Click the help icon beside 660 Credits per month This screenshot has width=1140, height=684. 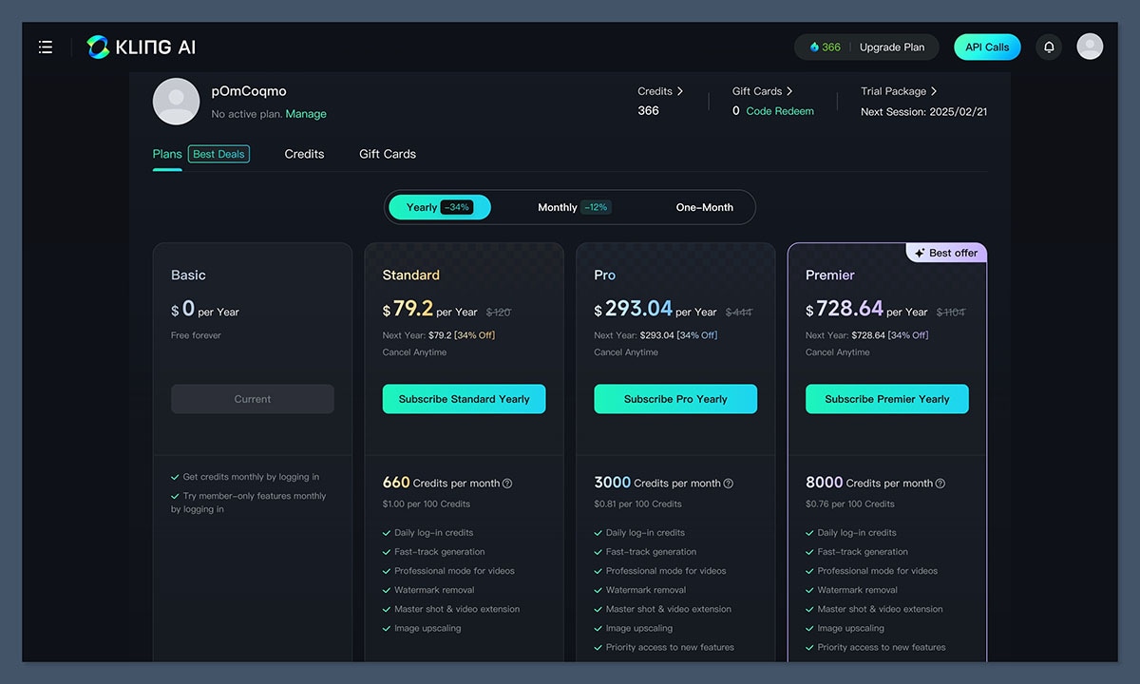click(x=507, y=484)
